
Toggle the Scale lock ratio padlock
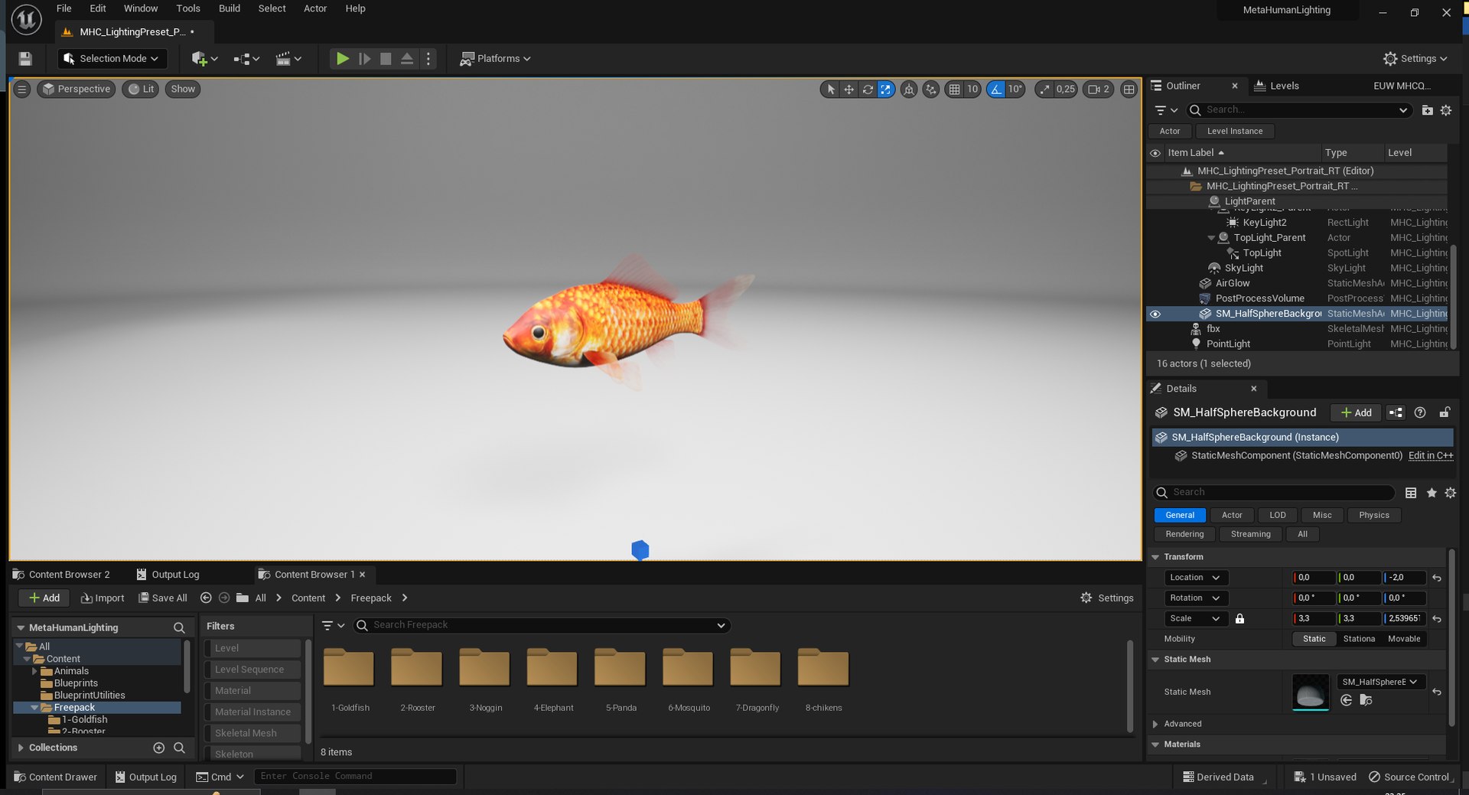point(1239,618)
